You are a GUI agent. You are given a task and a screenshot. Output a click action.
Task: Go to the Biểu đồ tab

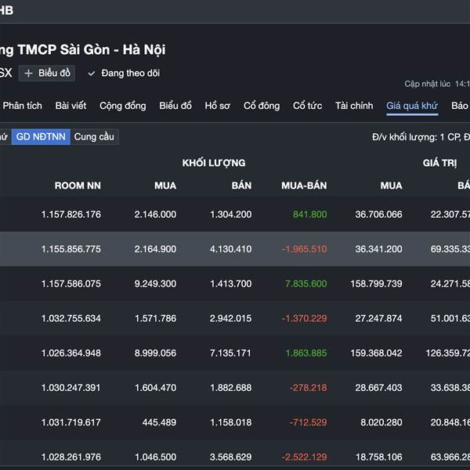175,106
